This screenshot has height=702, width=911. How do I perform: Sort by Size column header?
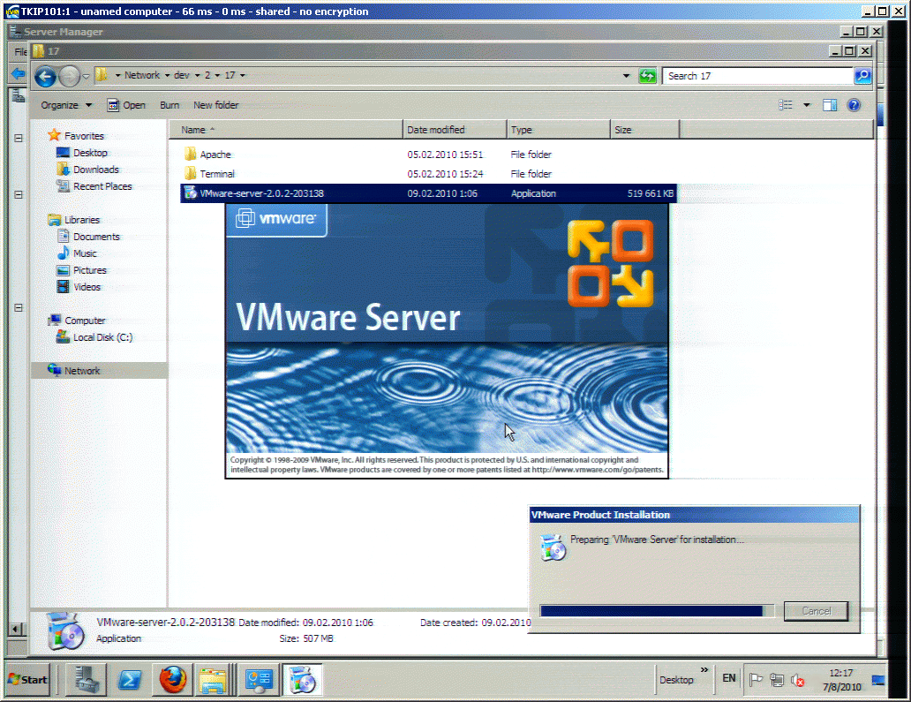pos(645,130)
